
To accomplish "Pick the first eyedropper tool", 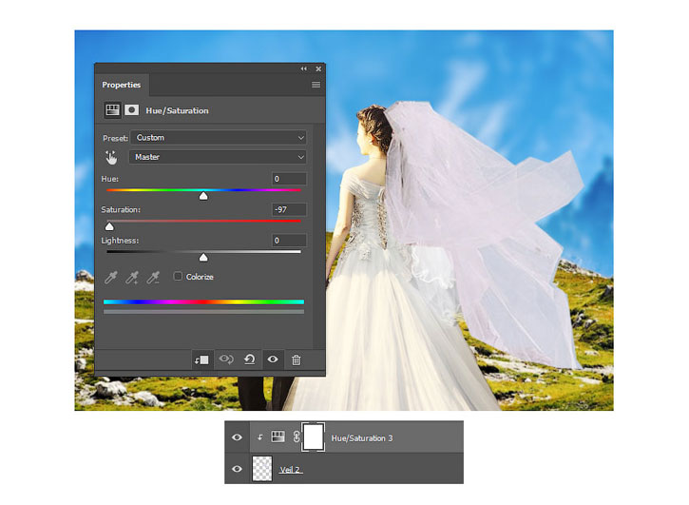I will pos(111,277).
